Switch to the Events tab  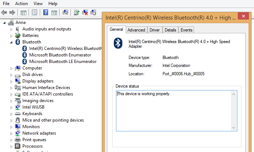(186, 30)
